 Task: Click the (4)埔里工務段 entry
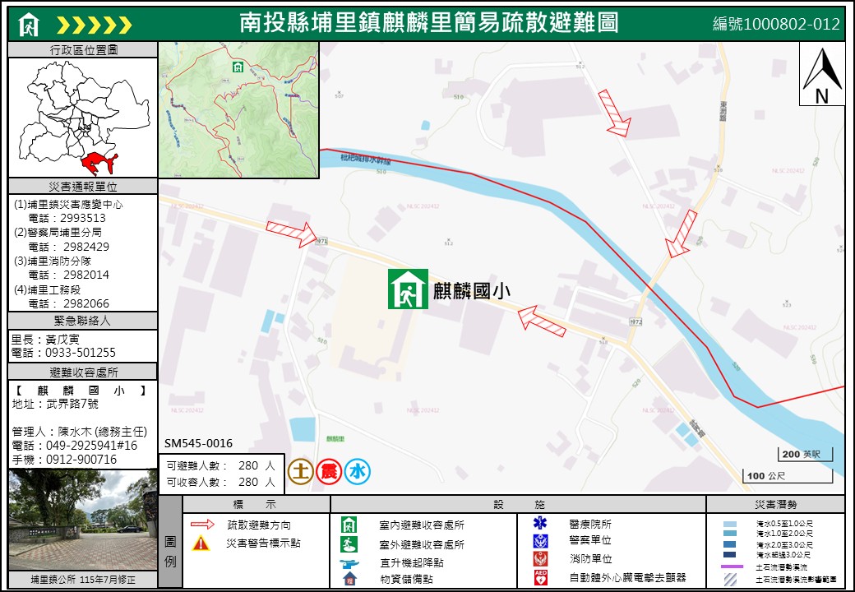click(x=47, y=289)
